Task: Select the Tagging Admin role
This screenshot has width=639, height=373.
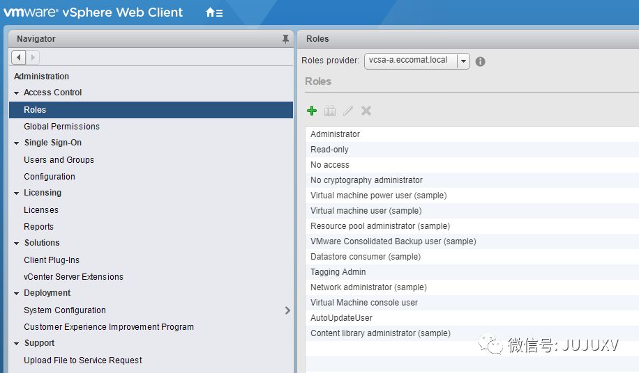Action: tap(338, 272)
